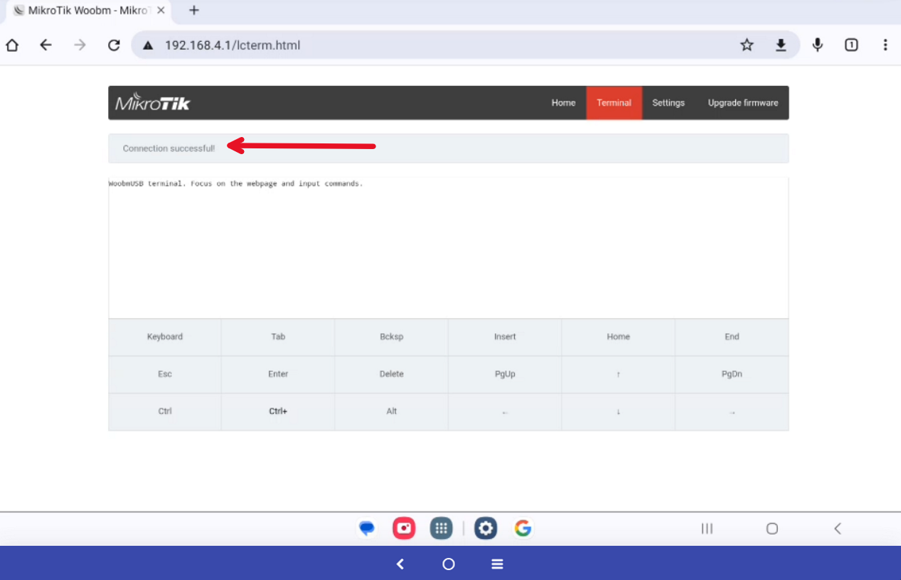The width and height of the screenshot is (901, 580).
Task: Click the Tab key button
Action: (278, 337)
